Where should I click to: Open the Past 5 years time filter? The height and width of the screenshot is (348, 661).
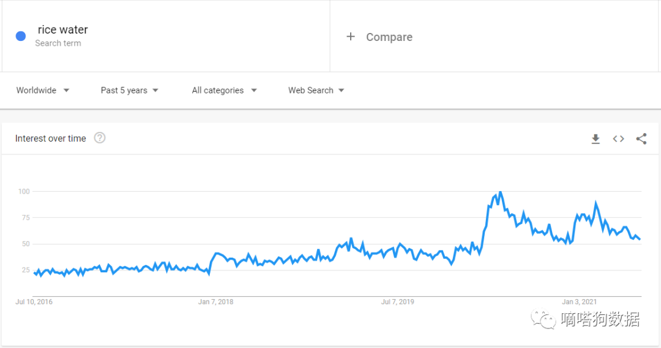pyautogui.click(x=129, y=90)
